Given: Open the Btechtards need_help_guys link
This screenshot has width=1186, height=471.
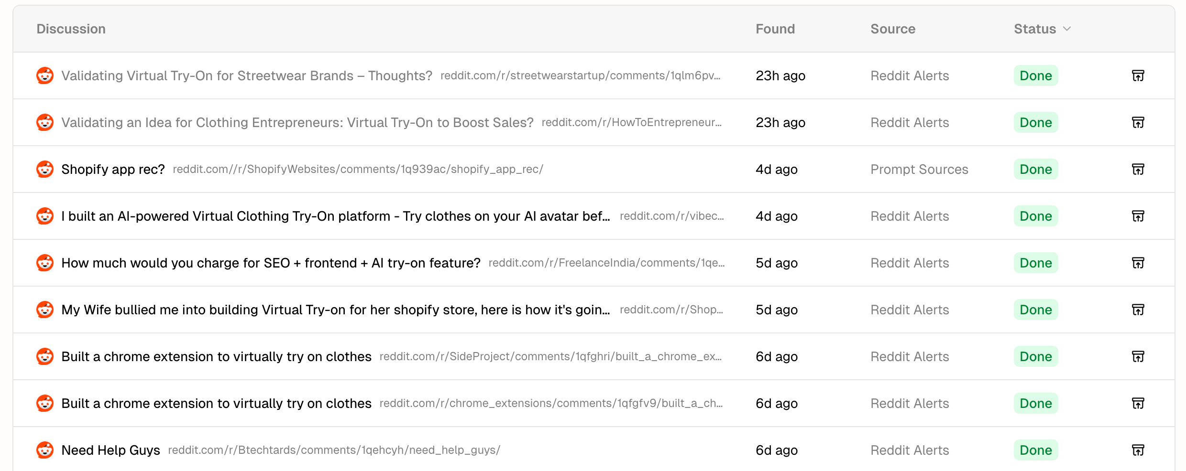Looking at the screenshot, I should [333, 450].
